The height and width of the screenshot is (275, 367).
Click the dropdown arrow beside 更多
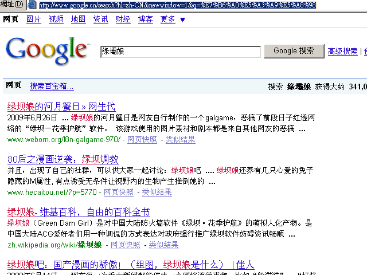[x=182, y=20]
